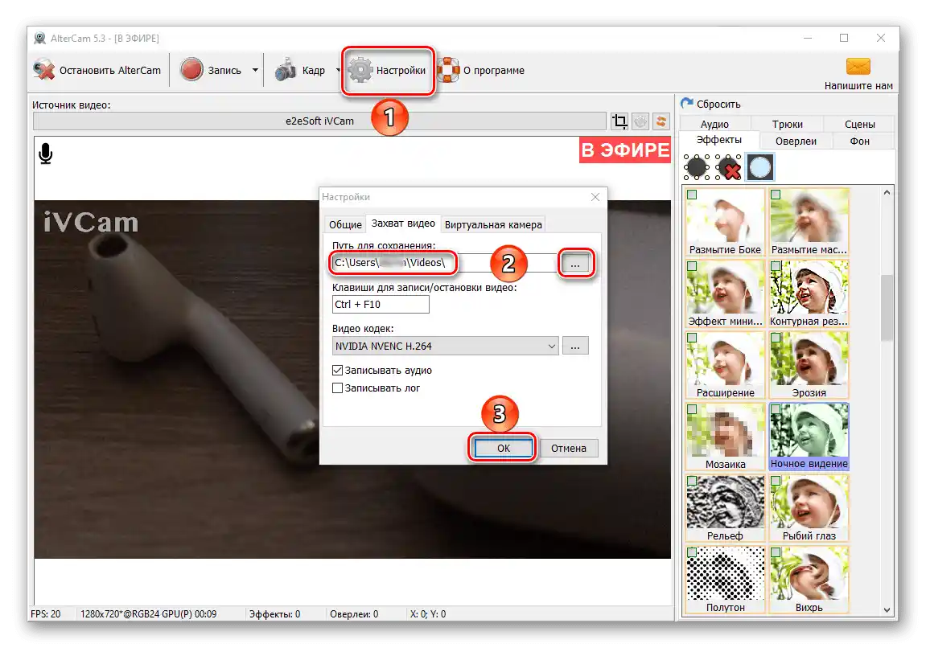Check Записывать лог checkbox

coord(337,388)
